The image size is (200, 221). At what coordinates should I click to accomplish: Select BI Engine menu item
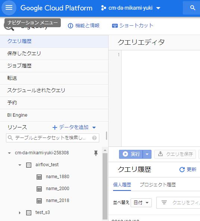(x=54, y=115)
